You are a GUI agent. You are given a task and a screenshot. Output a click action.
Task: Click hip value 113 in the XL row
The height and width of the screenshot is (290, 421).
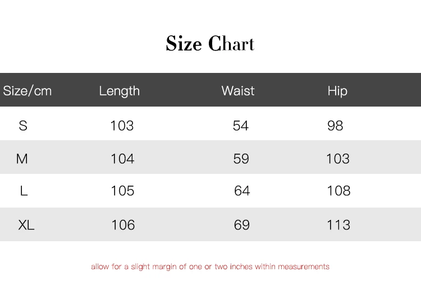pos(338,225)
